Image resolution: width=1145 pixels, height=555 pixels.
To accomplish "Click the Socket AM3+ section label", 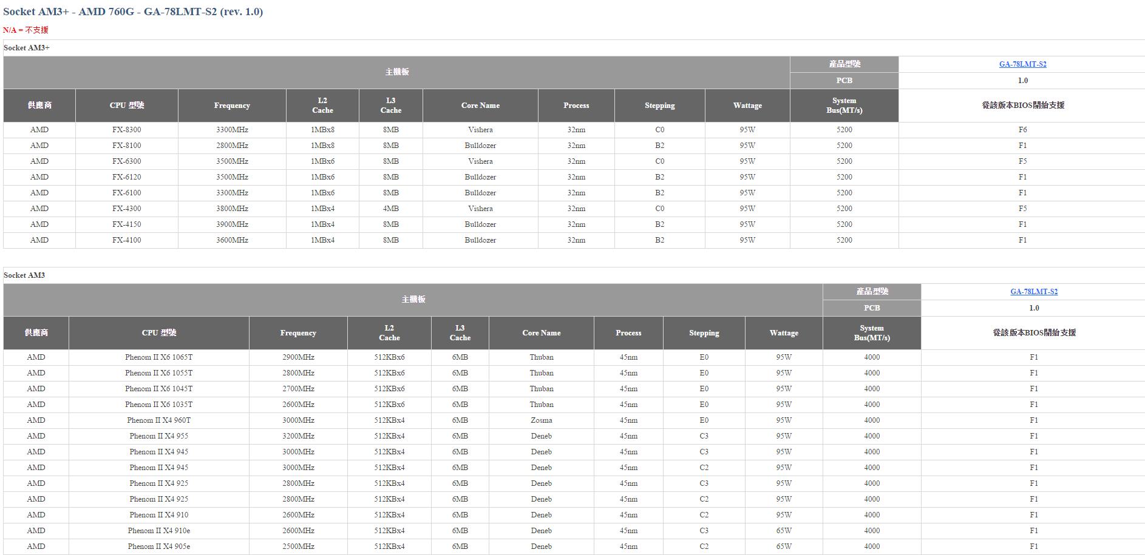I will click(x=27, y=48).
